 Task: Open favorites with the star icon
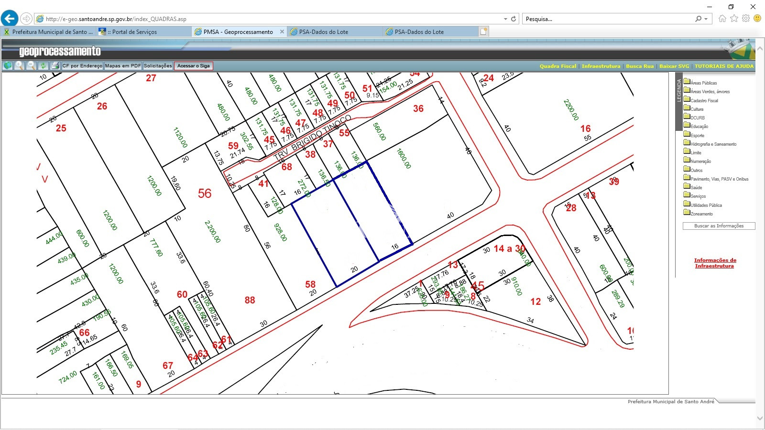coord(734,19)
